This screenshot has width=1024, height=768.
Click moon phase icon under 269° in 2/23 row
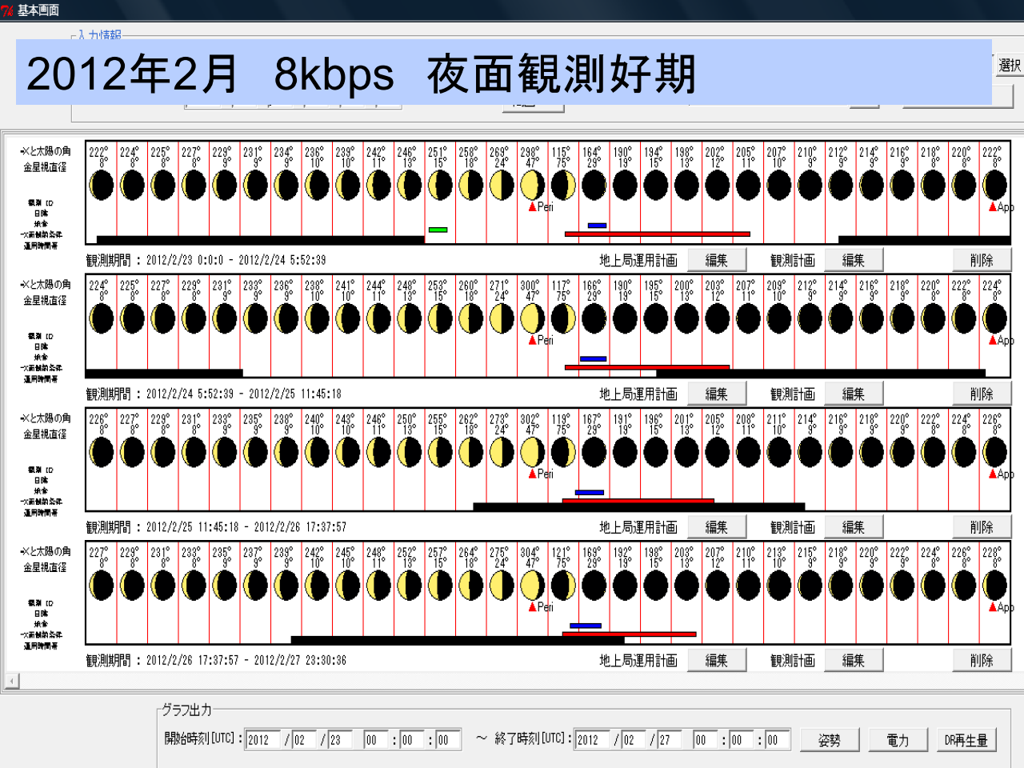[x=501, y=186]
